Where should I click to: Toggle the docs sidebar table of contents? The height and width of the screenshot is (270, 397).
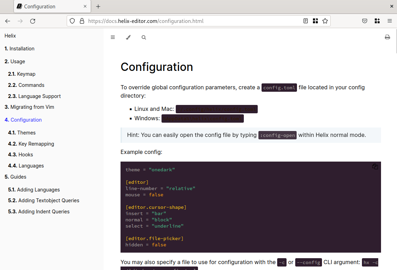tap(113, 37)
